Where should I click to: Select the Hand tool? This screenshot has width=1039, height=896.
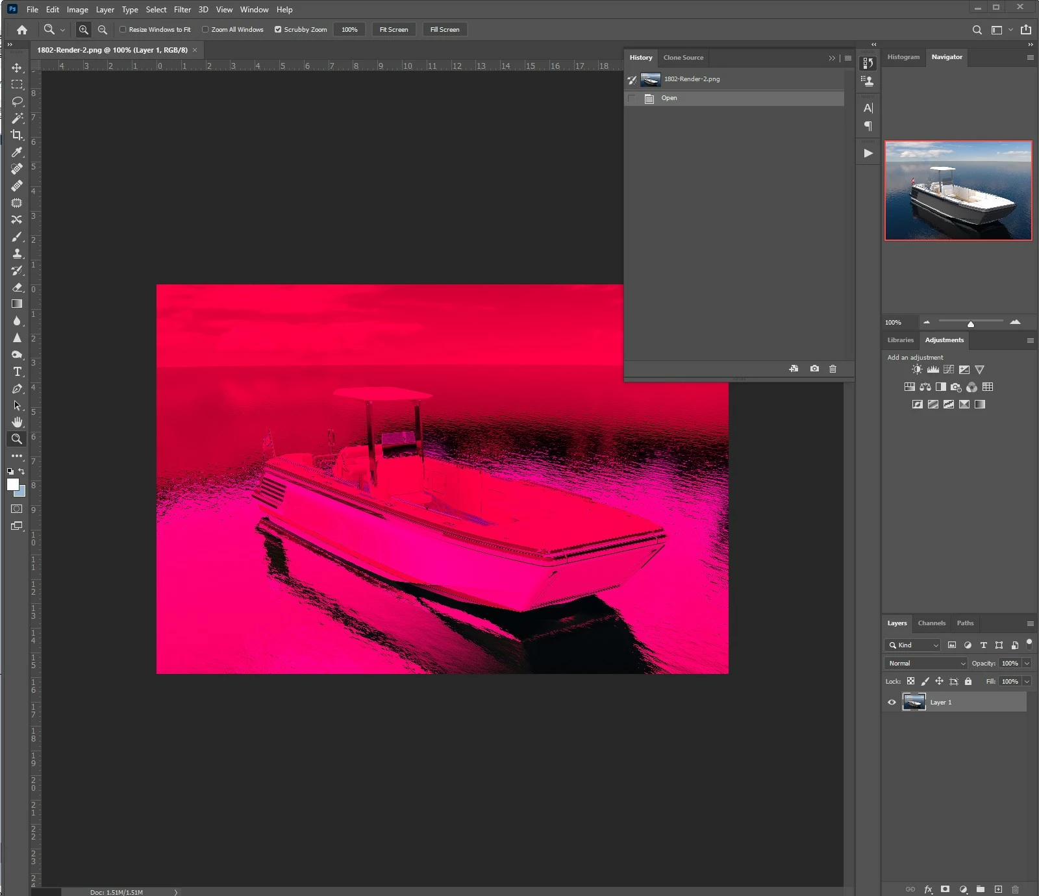click(x=17, y=422)
